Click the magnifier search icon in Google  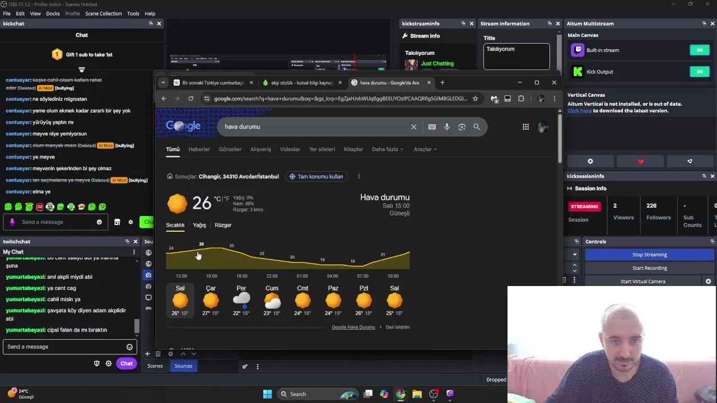(x=477, y=127)
